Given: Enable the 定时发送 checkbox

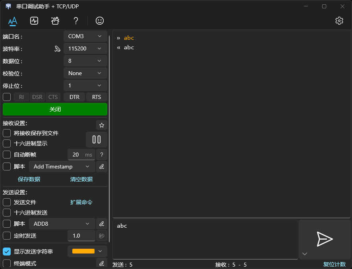Looking at the screenshot, I should (7, 236).
